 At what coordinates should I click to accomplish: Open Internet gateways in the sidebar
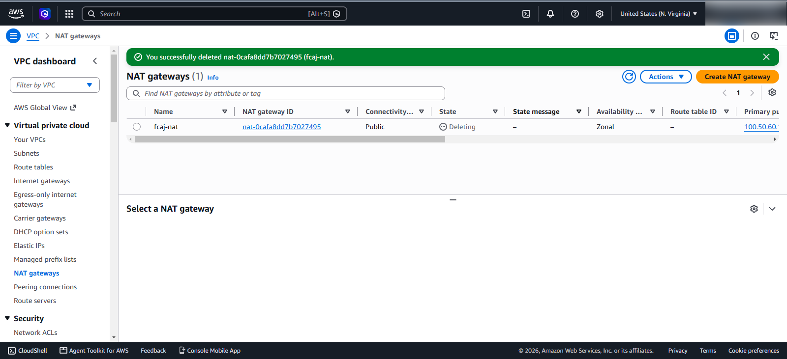tap(42, 181)
